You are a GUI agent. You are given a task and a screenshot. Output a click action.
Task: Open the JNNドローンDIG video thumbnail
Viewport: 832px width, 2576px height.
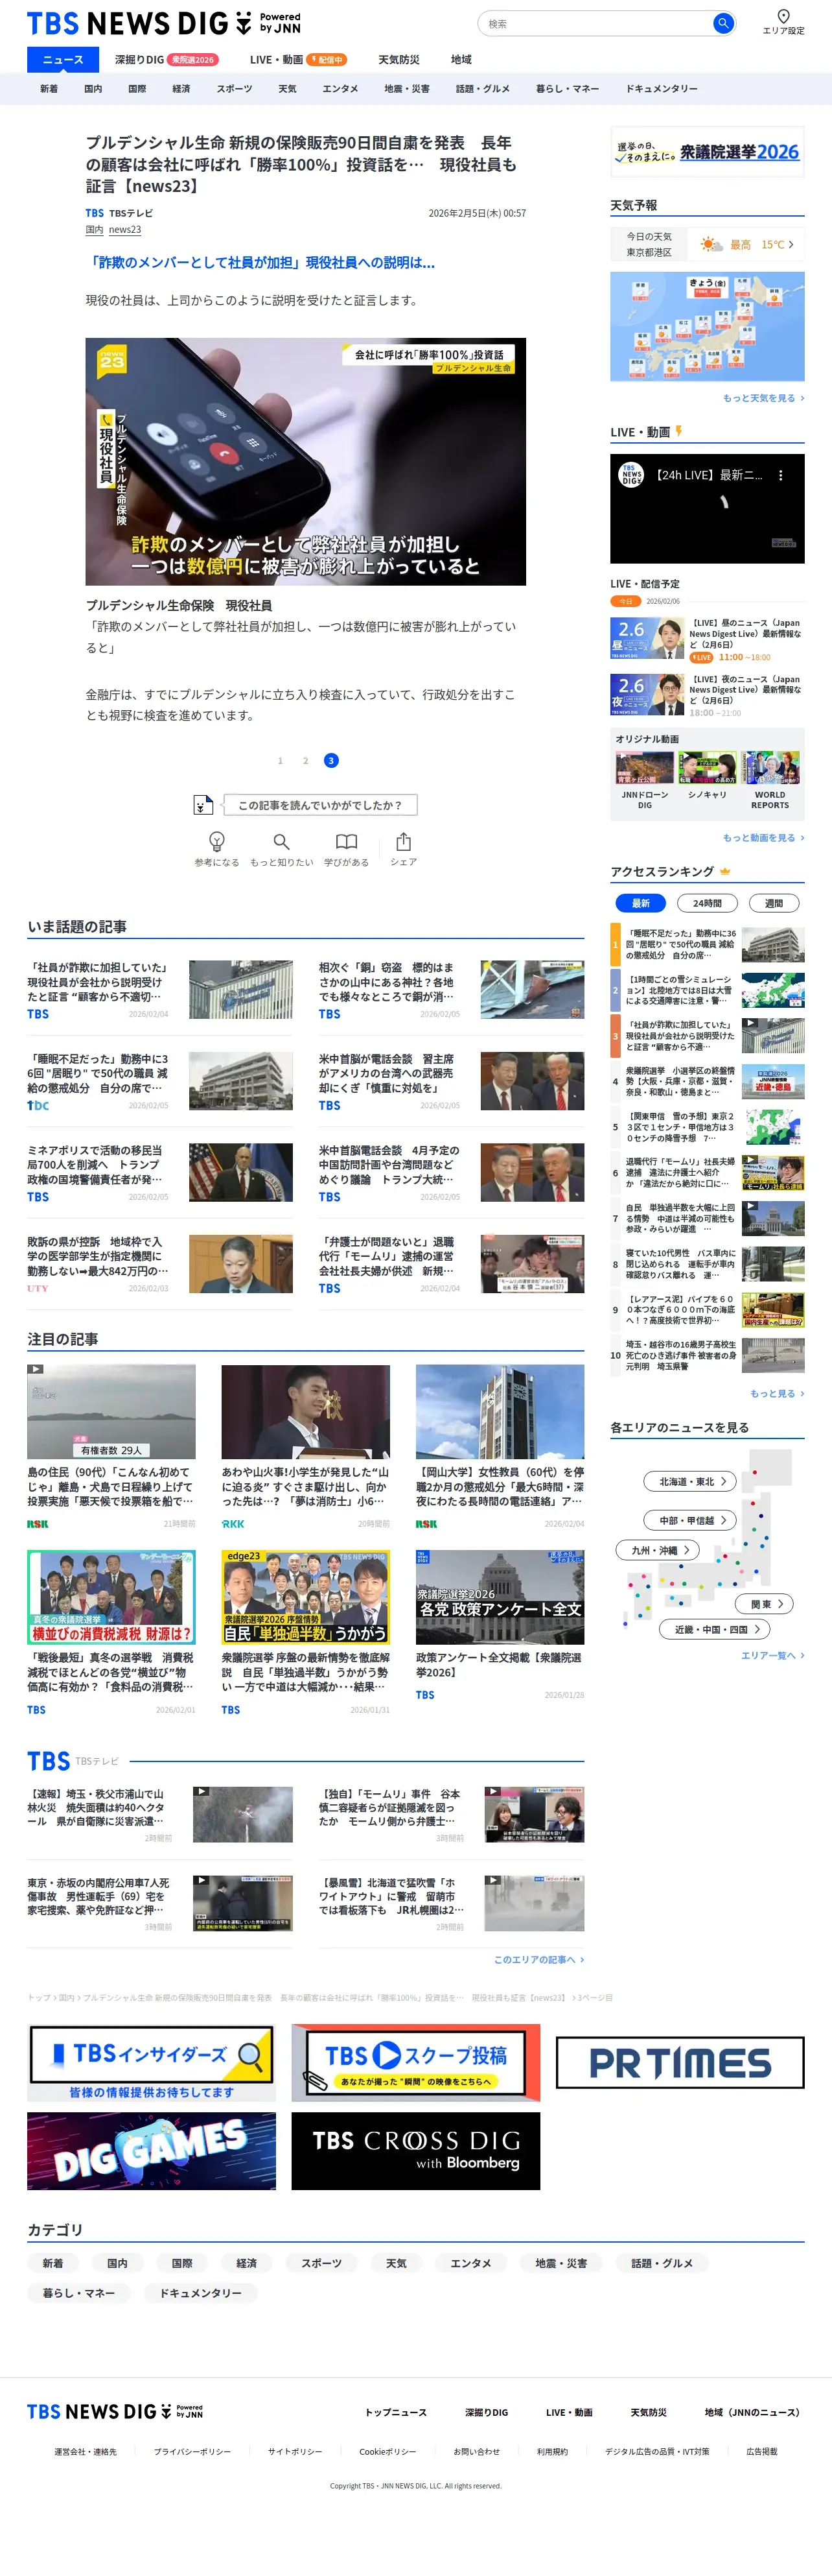[x=644, y=768]
